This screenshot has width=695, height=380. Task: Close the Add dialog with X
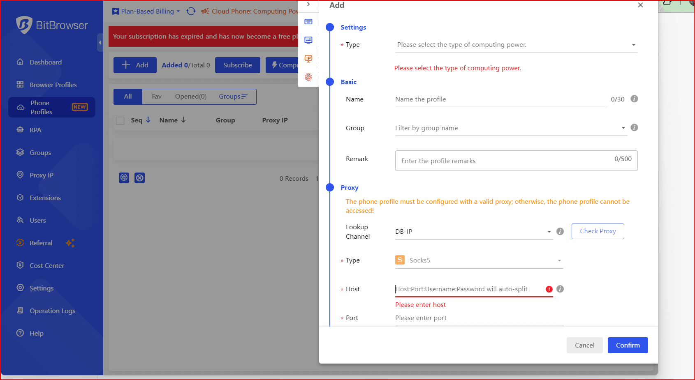pyautogui.click(x=640, y=5)
